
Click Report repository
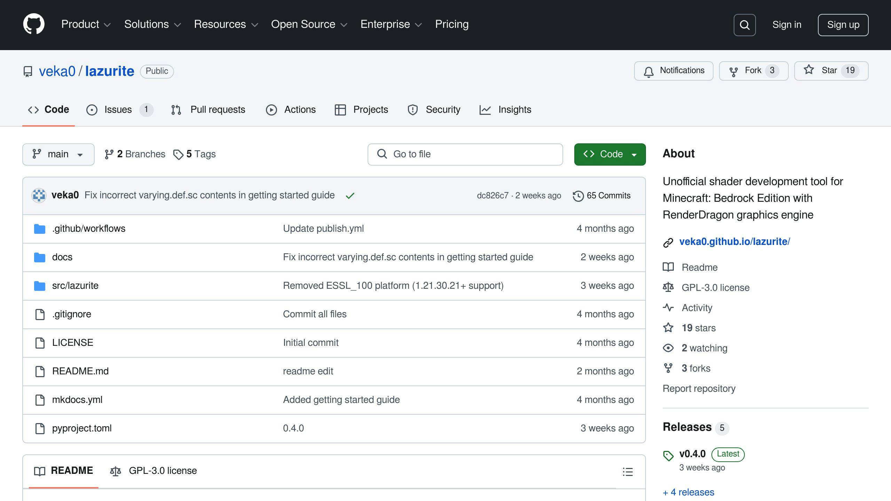pyautogui.click(x=699, y=389)
